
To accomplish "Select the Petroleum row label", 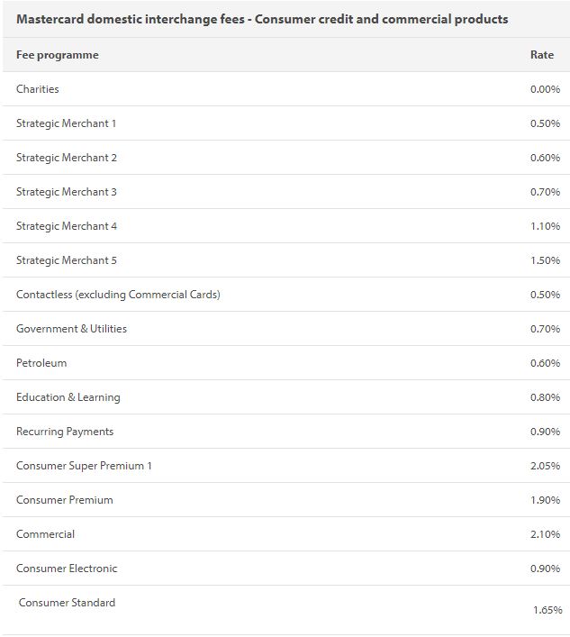I will click(41, 363).
